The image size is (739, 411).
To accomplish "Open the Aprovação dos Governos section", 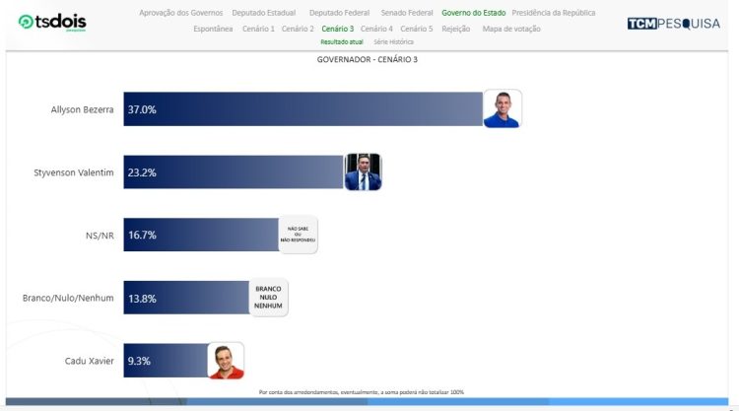I will [x=181, y=13].
